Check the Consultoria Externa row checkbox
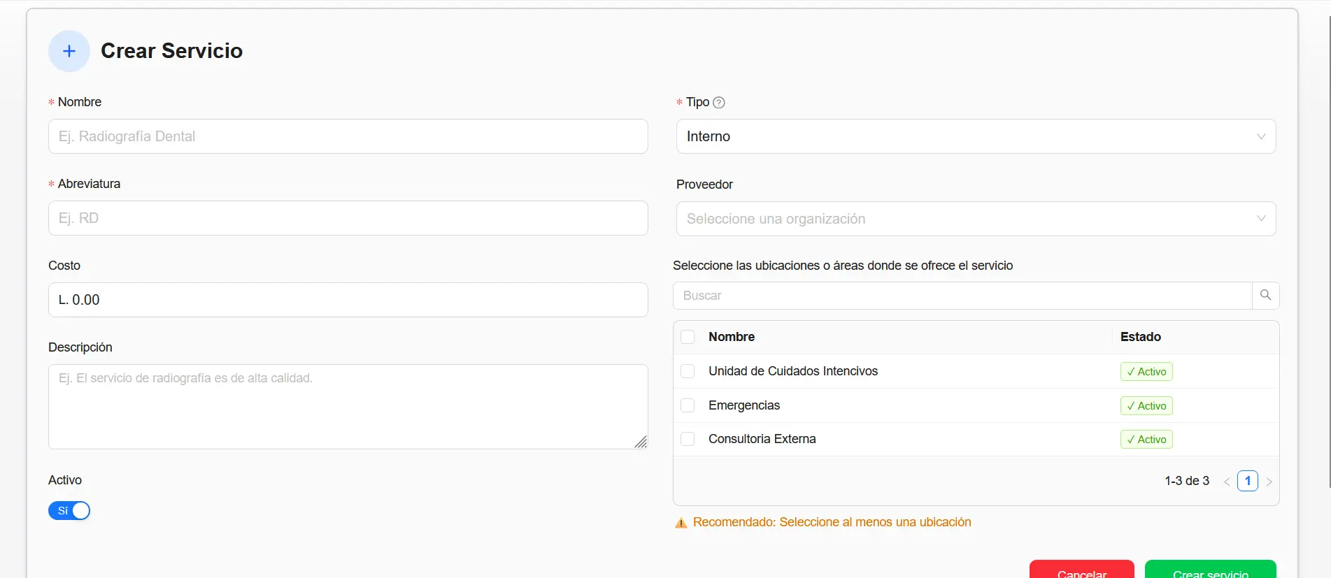Screen dimensions: 1331x578 point(688,439)
